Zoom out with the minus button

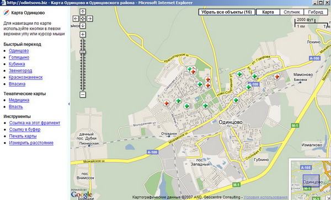click(x=83, y=95)
